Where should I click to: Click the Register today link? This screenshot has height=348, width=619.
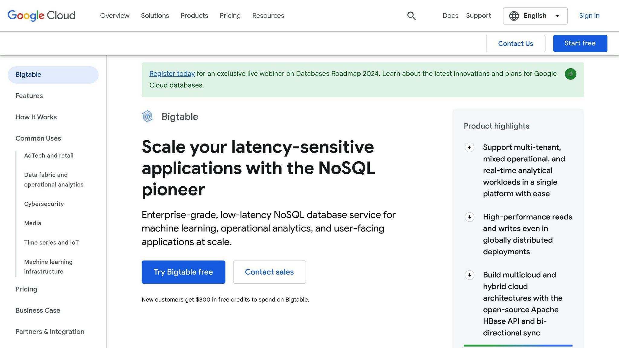tap(172, 73)
